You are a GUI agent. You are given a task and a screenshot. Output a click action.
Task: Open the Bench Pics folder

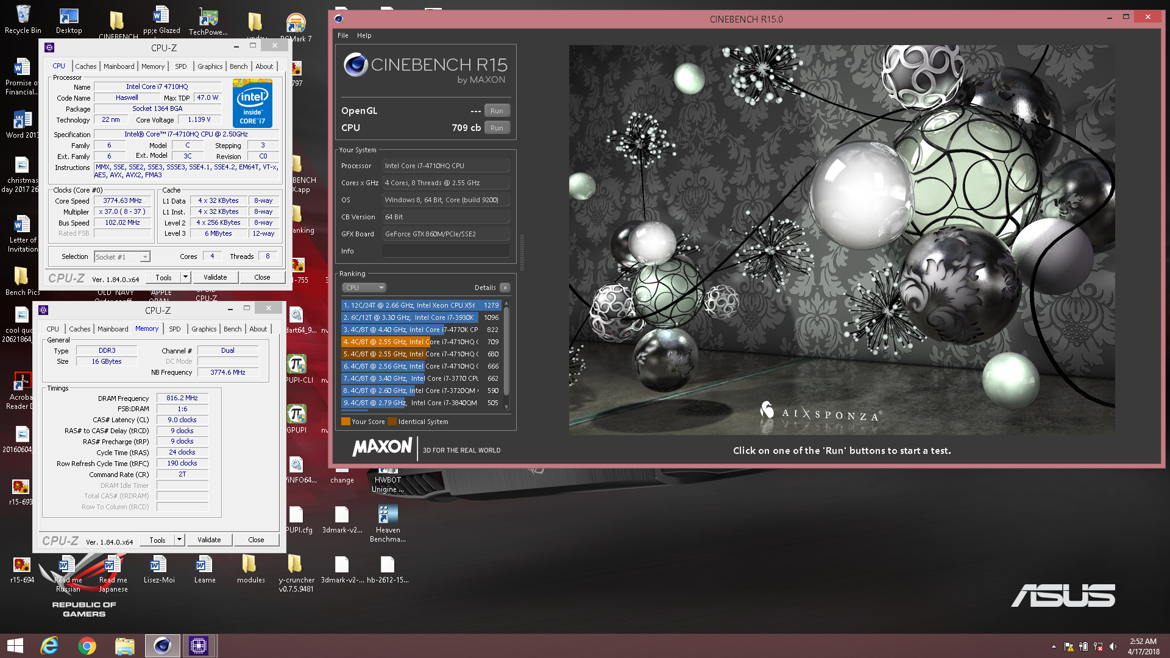[23, 281]
